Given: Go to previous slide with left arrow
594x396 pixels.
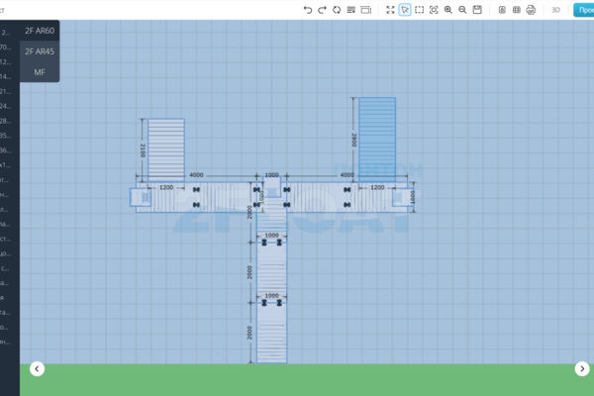Looking at the screenshot, I should pos(37,368).
